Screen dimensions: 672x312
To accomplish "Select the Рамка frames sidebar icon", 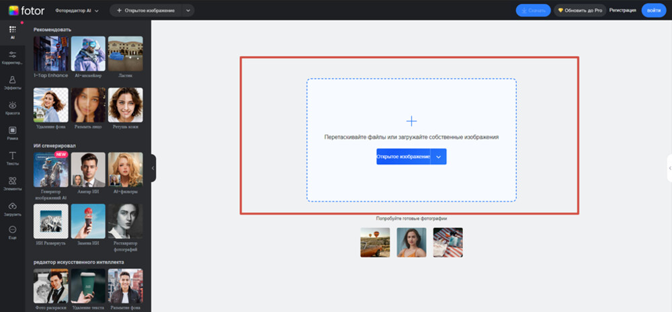I will point(12,132).
